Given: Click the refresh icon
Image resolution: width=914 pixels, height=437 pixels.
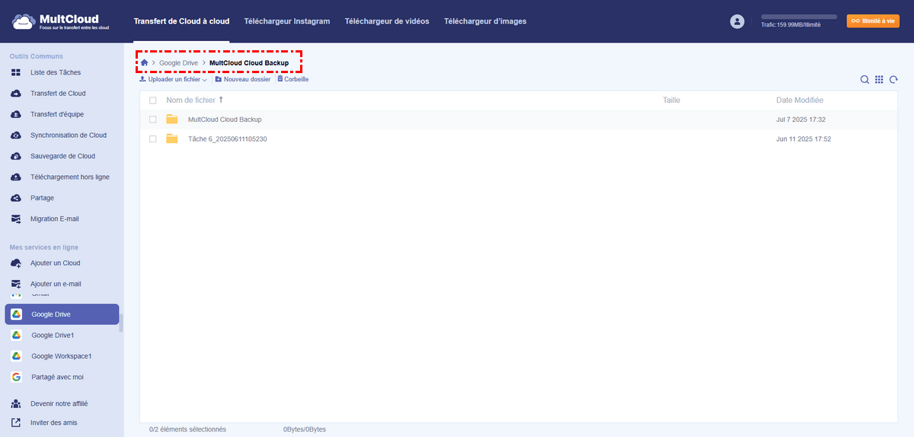Looking at the screenshot, I should coord(893,79).
